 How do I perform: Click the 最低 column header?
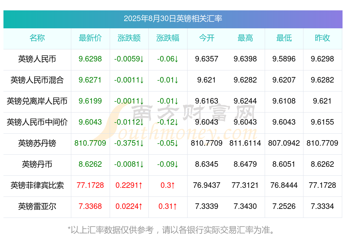coord(284,38)
